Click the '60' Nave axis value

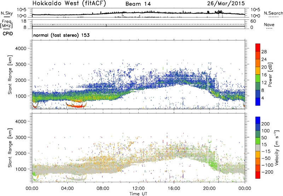click(253, 21)
